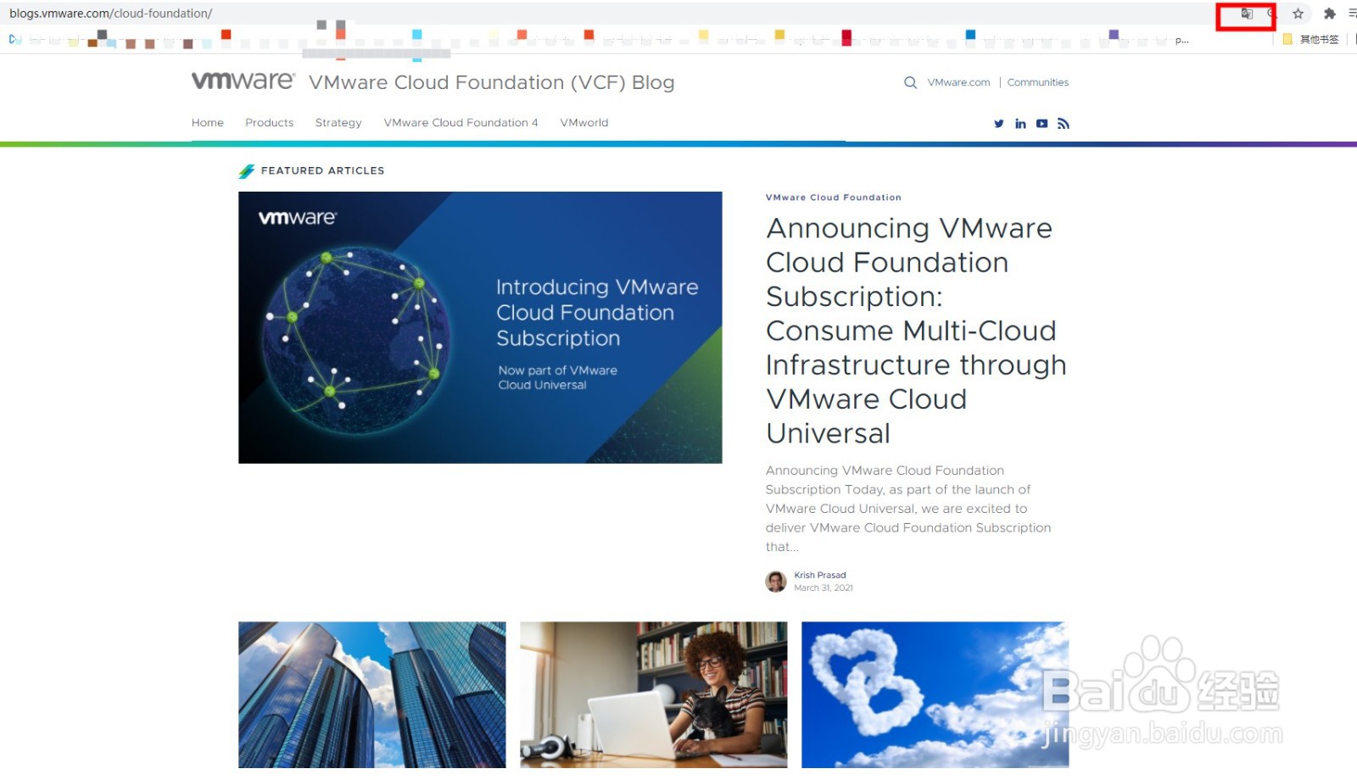Viewport: 1357px width, 780px height.
Task: Open the woman with laptop article thumbnail
Action: [x=654, y=695]
